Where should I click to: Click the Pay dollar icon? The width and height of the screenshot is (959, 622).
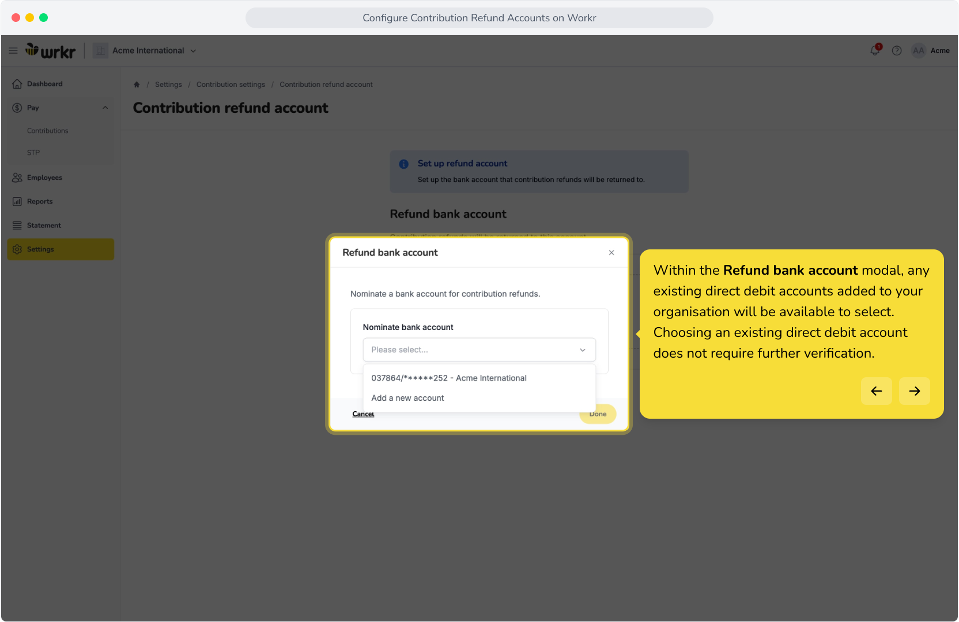[x=17, y=108]
